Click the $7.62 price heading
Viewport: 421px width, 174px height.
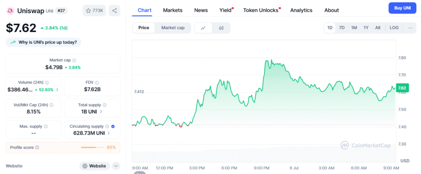pyautogui.click(x=21, y=28)
